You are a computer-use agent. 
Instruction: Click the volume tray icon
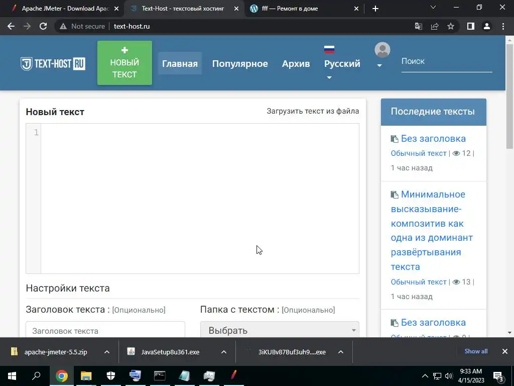click(x=449, y=376)
